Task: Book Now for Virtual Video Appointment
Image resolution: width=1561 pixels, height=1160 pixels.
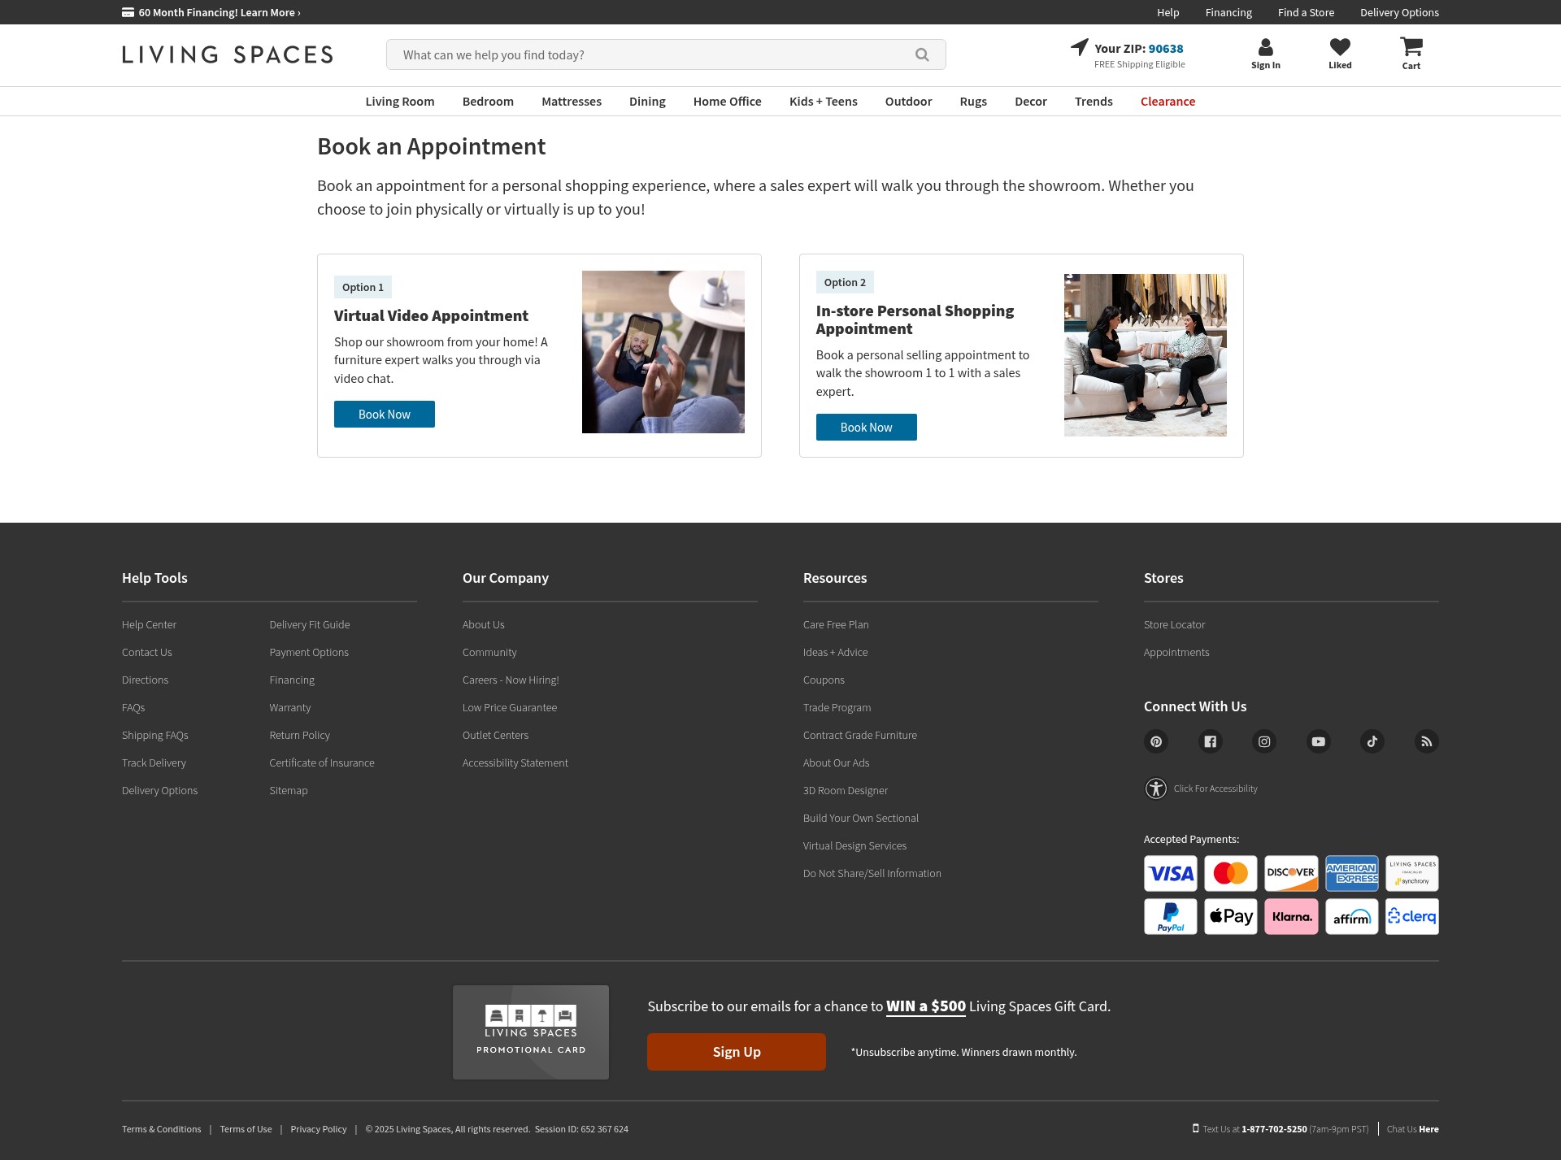Action: pos(385,414)
